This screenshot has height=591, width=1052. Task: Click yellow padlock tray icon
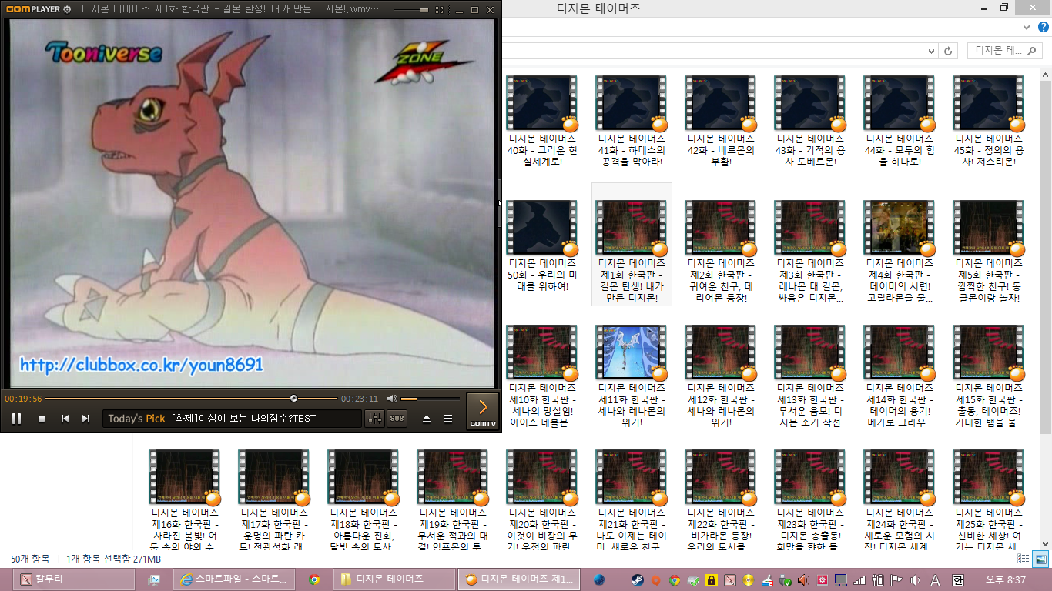coord(712,579)
